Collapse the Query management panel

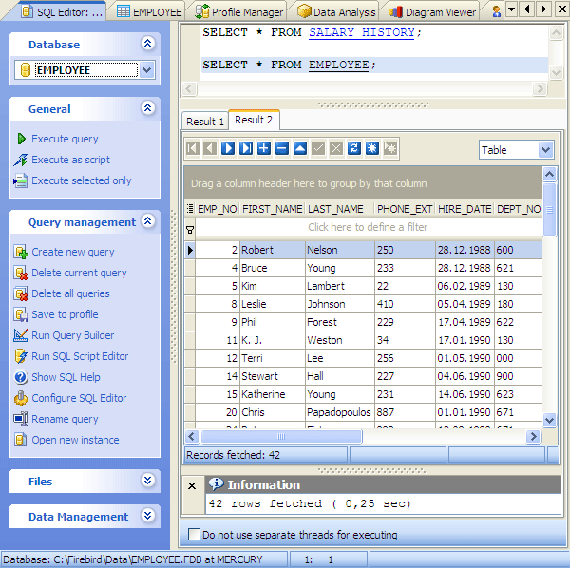[x=147, y=221]
